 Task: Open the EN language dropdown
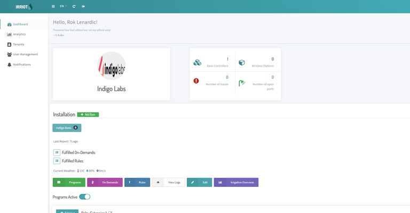(64, 6)
